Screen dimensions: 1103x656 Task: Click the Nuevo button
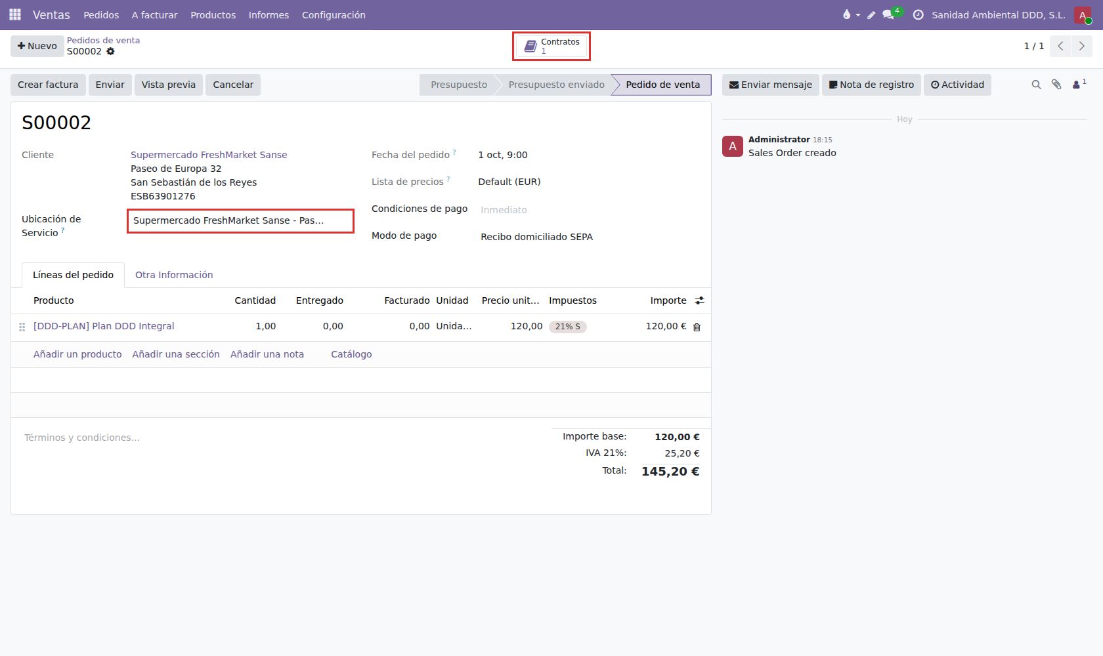coord(37,46)
